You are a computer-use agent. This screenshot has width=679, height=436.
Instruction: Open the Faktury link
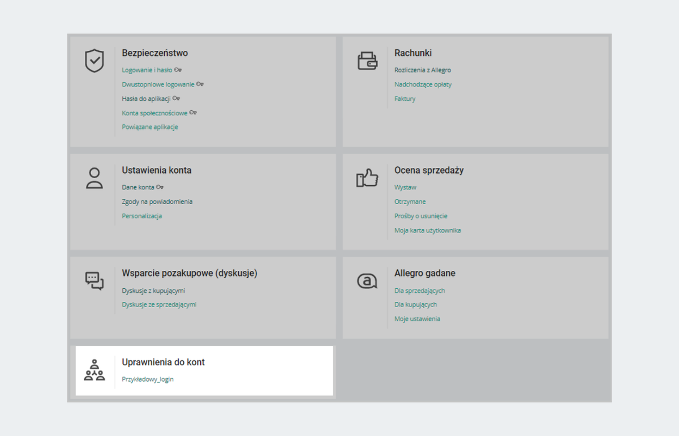pos(405,99)
